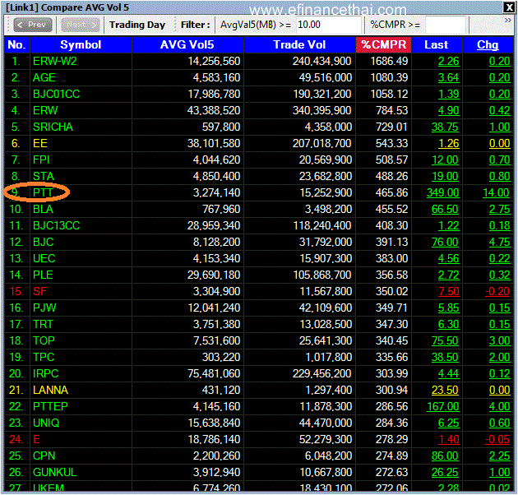Sort by the No. column header
The image size is (518, 495).
[16, 44]
